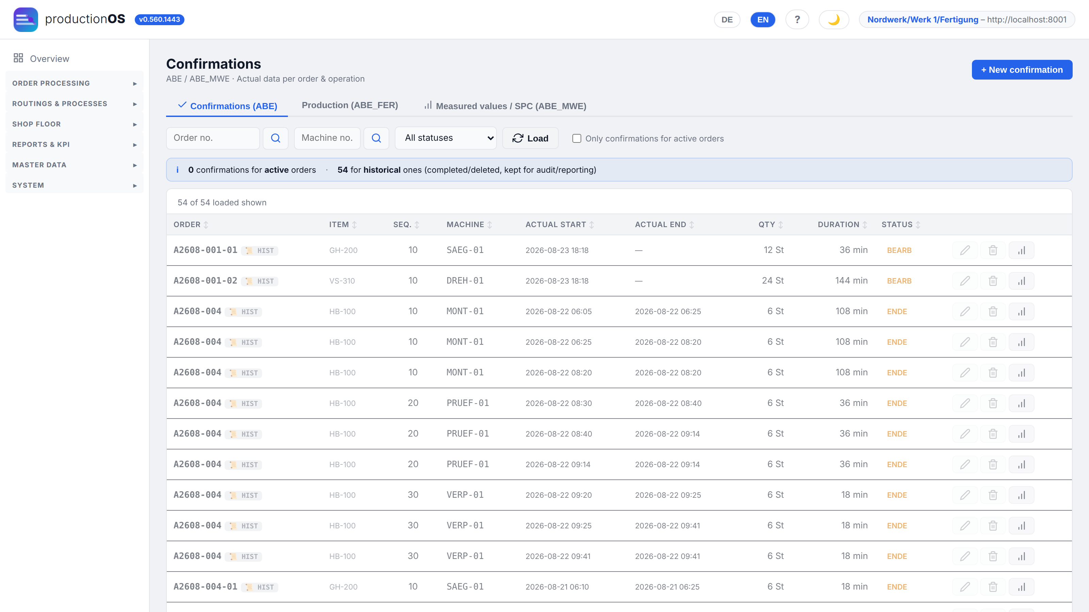The width and height of the screenshot is (1089, 612).
Task: Click the productionOS logo icon
Action: [x=26, y=19]
